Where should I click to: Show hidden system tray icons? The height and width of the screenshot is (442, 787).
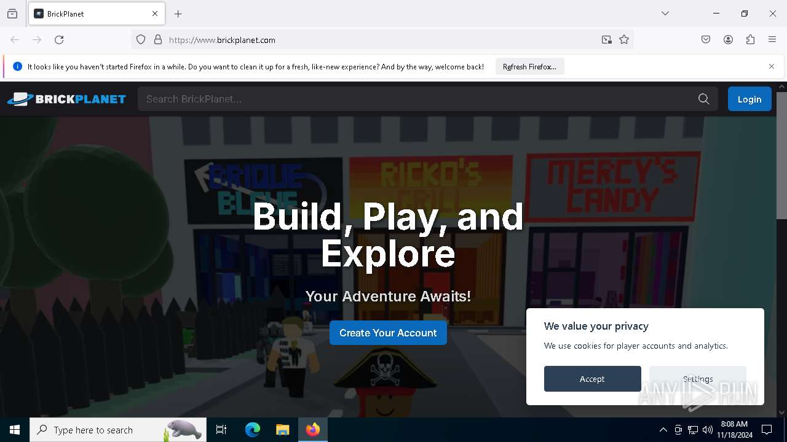click(x=663, y=430)
